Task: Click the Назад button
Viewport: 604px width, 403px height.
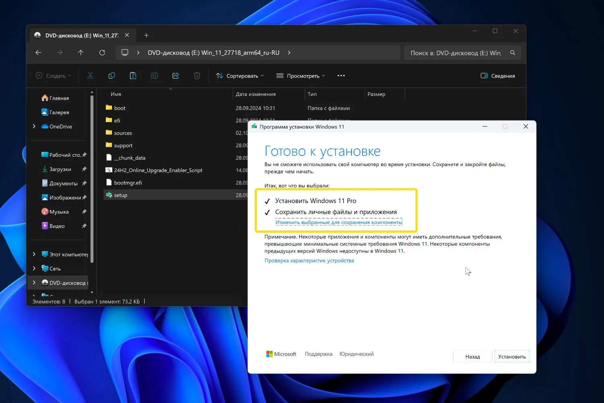Action: pyautogui.click(x=472, y=357)
